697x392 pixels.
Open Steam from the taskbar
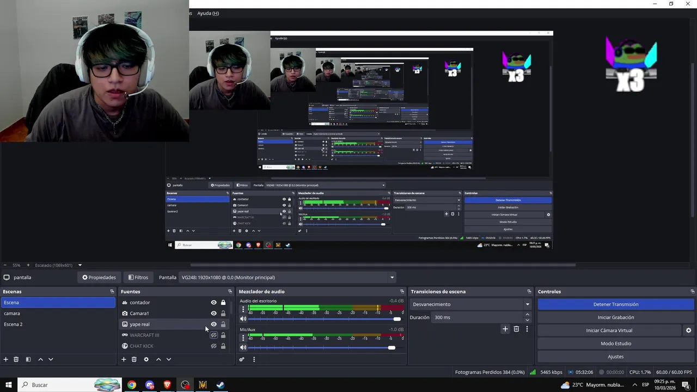tap(221, 385)
